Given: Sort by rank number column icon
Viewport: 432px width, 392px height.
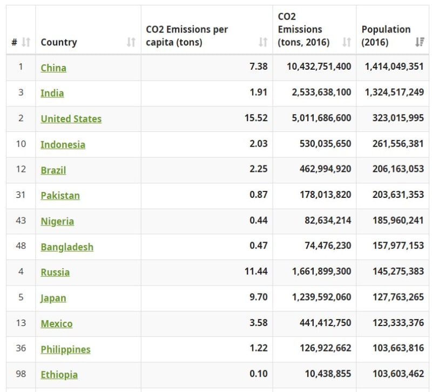Looking at the screenshot, I should (26, 42).
